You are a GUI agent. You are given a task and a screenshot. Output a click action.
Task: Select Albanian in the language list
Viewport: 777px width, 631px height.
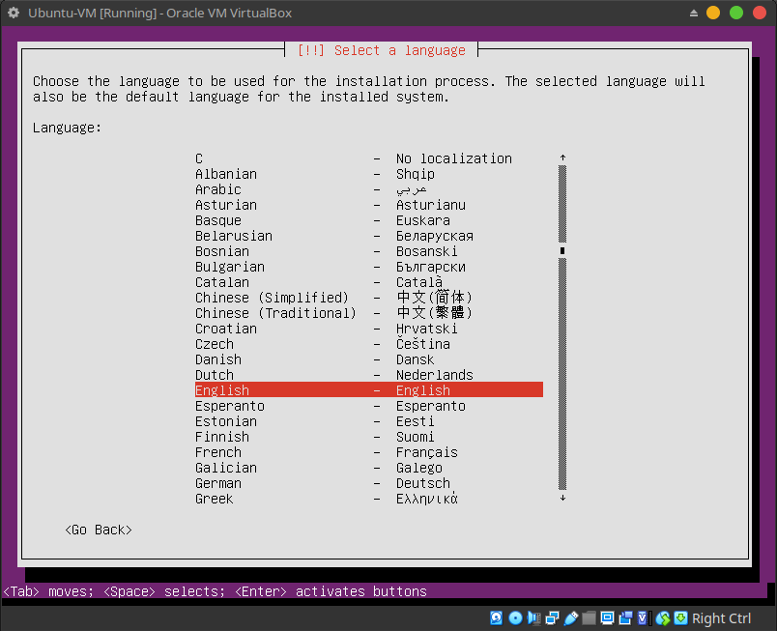[x=369, y=174]
